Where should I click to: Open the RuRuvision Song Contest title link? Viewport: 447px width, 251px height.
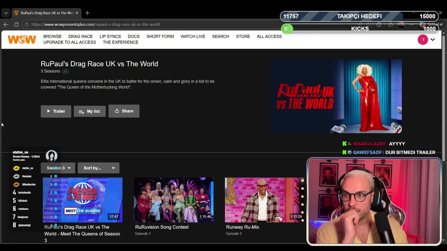click(162, 227)
